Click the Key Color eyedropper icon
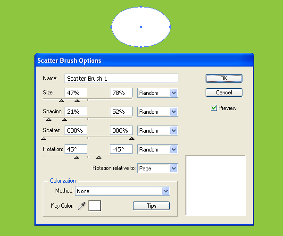Screen dimensions: 283x236 click(x=82, y=206)
